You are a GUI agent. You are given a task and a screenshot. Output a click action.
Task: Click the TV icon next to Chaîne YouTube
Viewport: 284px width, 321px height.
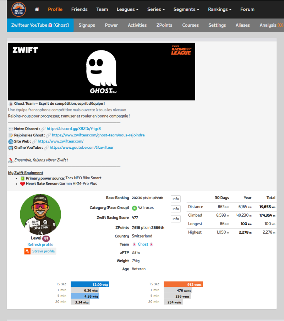[x=11, y=148]
